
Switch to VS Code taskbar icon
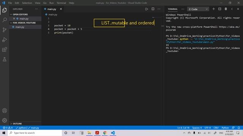113,133
